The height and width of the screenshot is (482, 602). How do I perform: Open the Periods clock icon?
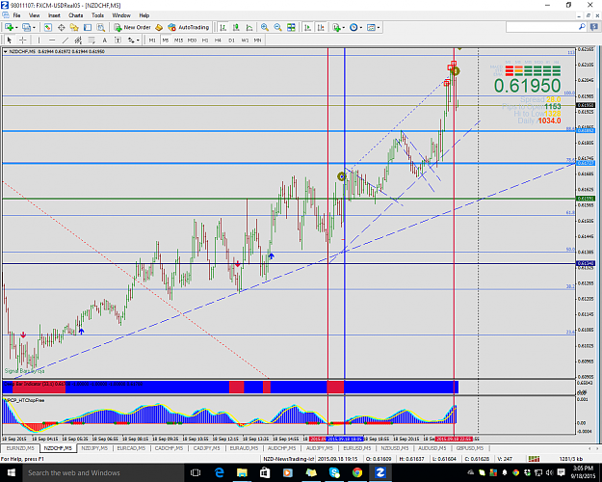tap(353, 27)
